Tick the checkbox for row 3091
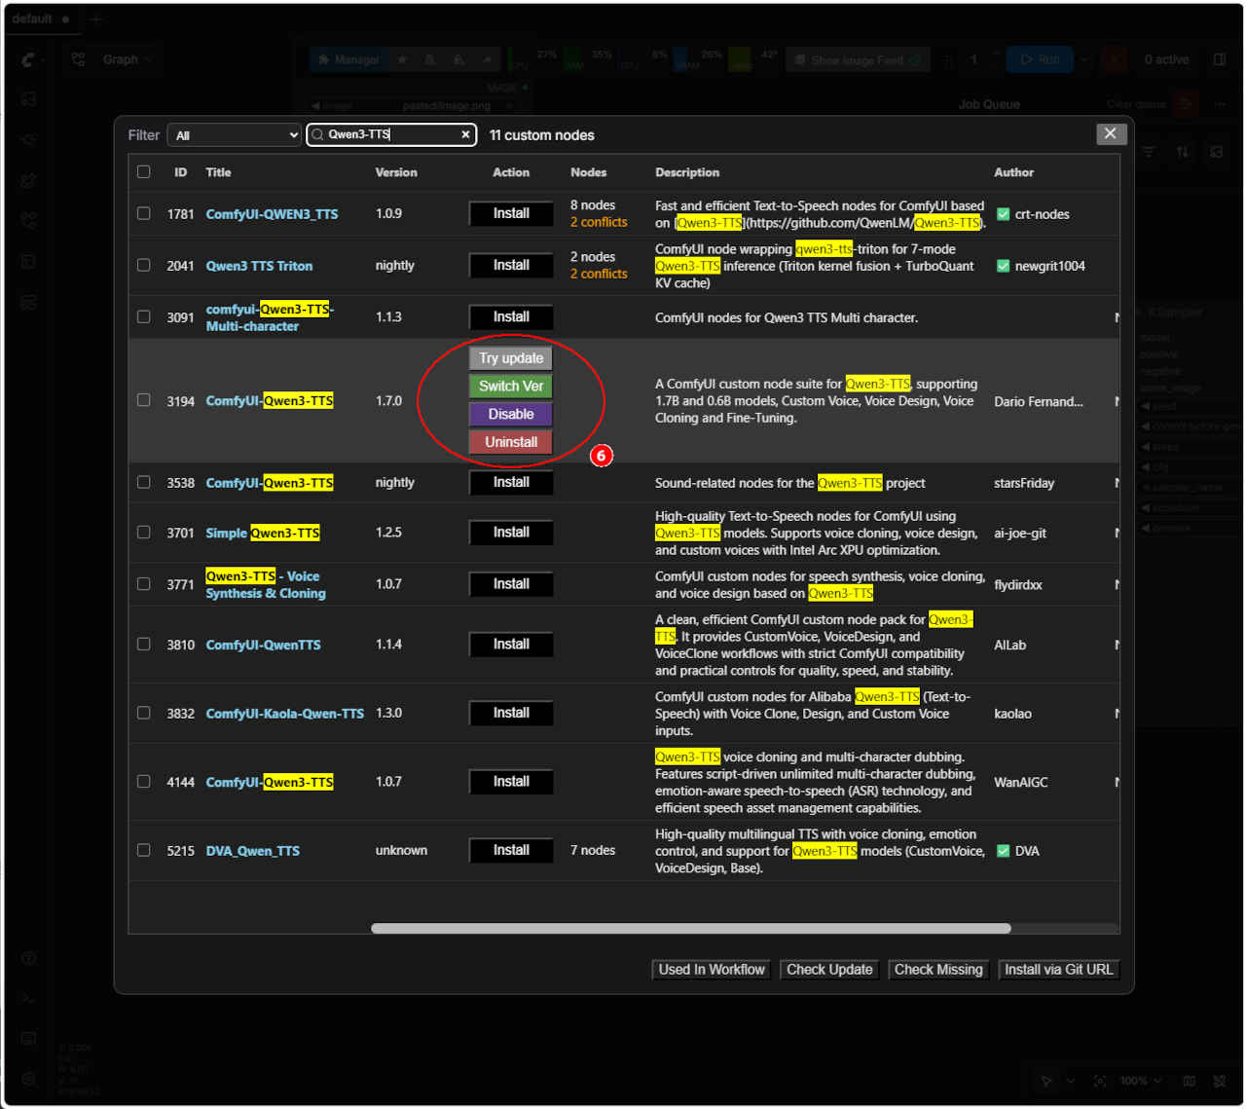The image size is (1246, 1109). (x=144, y=316)
